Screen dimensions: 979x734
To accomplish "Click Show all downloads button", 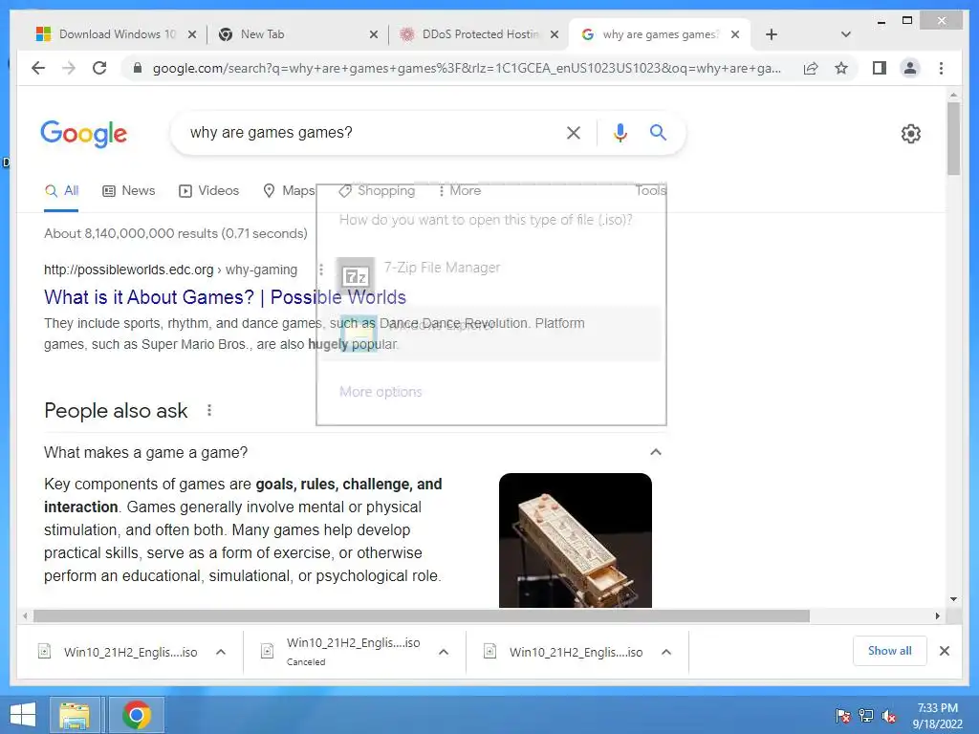I will pos(889,651).
